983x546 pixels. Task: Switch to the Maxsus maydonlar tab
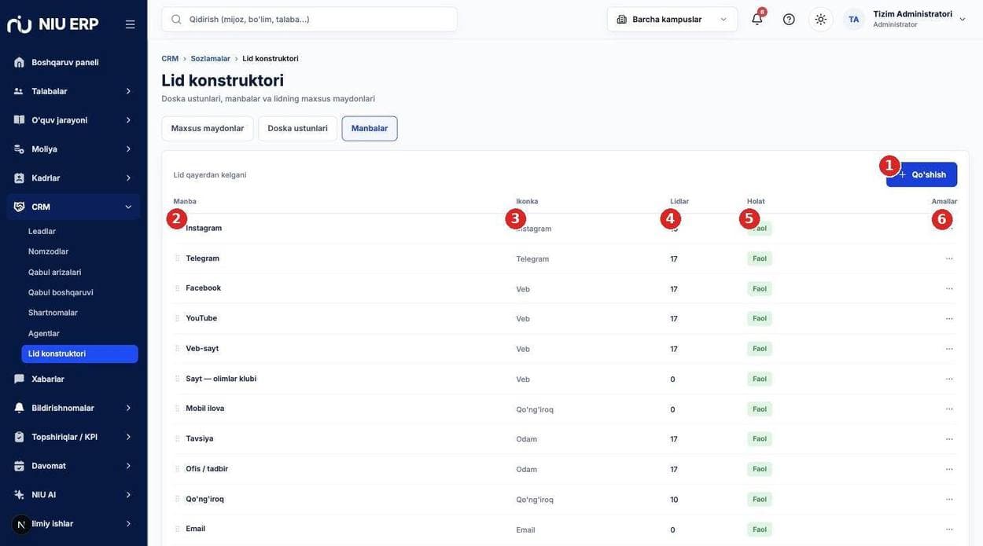click(x=208, y=129)
